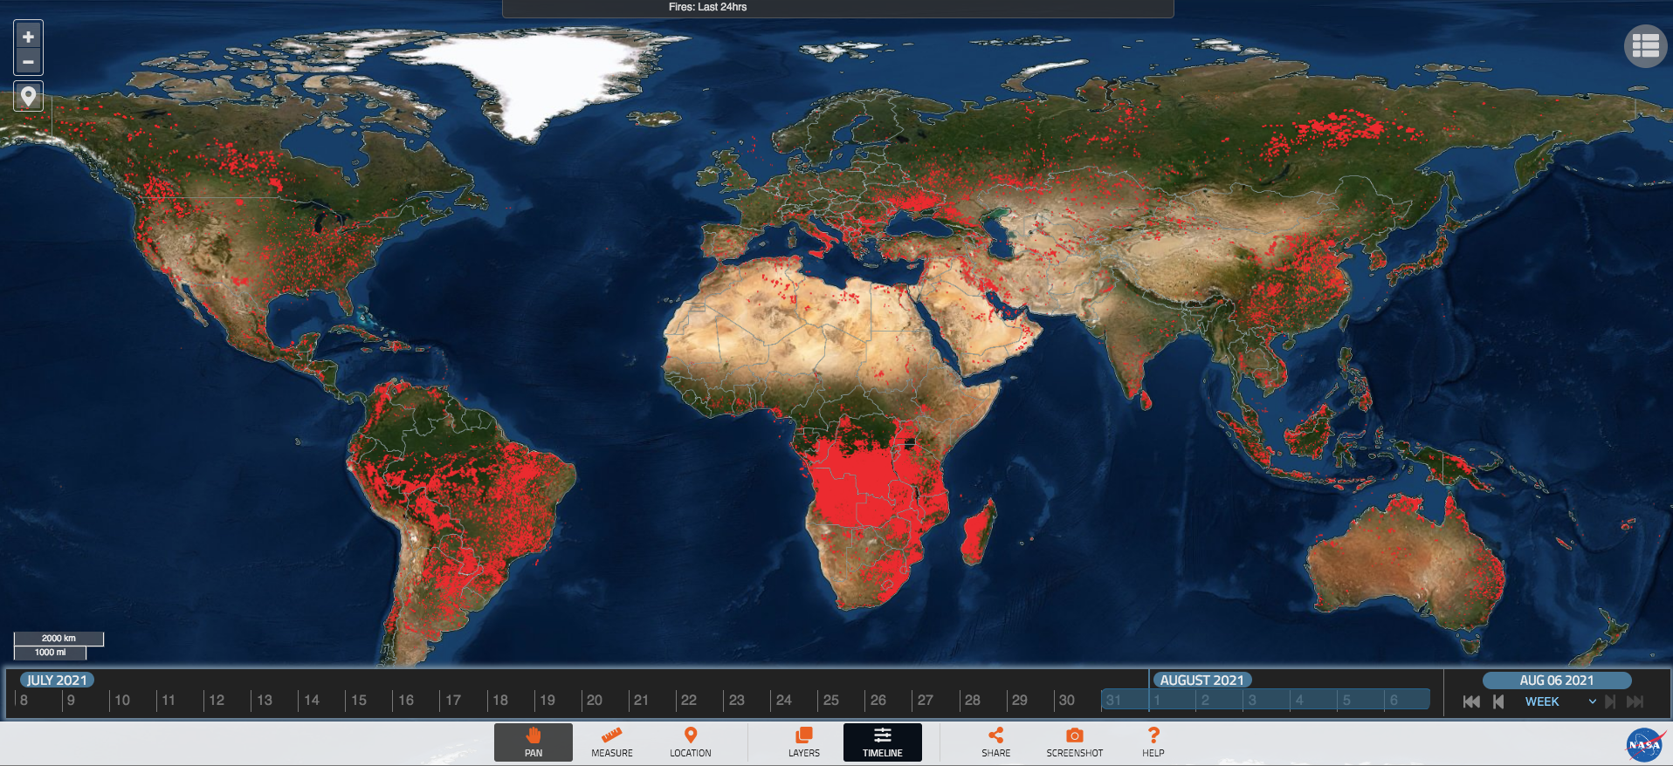Zoom out with the minus button
The image size is (1673, 766).
28,62
